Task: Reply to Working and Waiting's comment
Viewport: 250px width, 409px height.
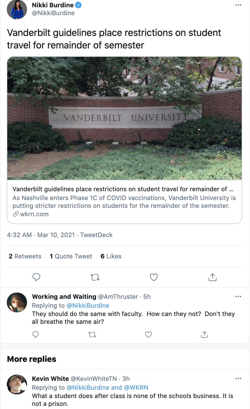Action: click(36, 334)
